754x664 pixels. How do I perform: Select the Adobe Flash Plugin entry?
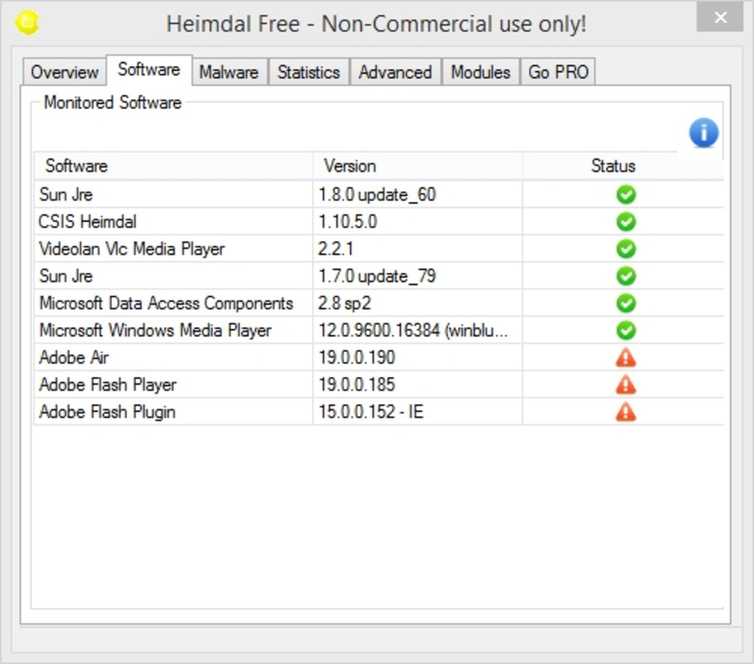point(107,413)
